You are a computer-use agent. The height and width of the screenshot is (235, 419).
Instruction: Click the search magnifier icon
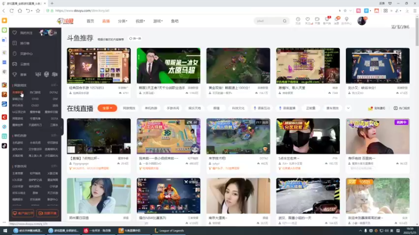click(284, 21)
